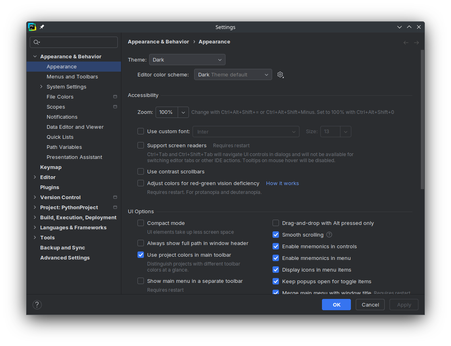Viewport: 451px width, 346px height.
Task: Enable Compact mode checkbox
Action: (141, 223)
